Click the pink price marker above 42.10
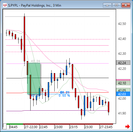Screen dimensions: 133x132 pyautogui.click(x=123, y=80)
